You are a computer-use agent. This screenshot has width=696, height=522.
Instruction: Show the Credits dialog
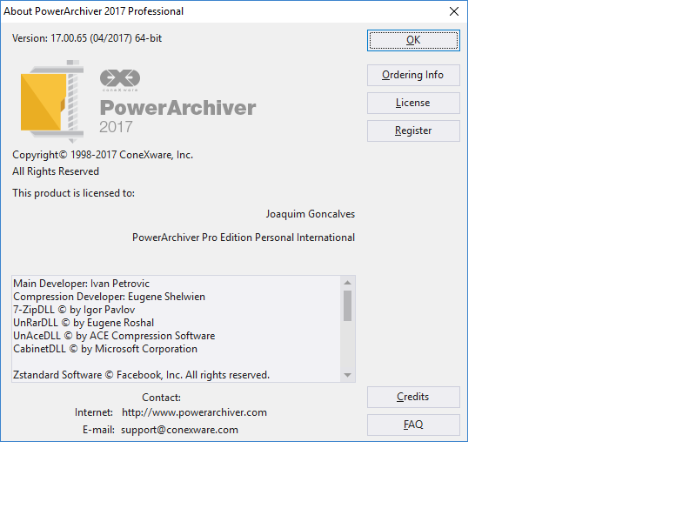point(413,397)
